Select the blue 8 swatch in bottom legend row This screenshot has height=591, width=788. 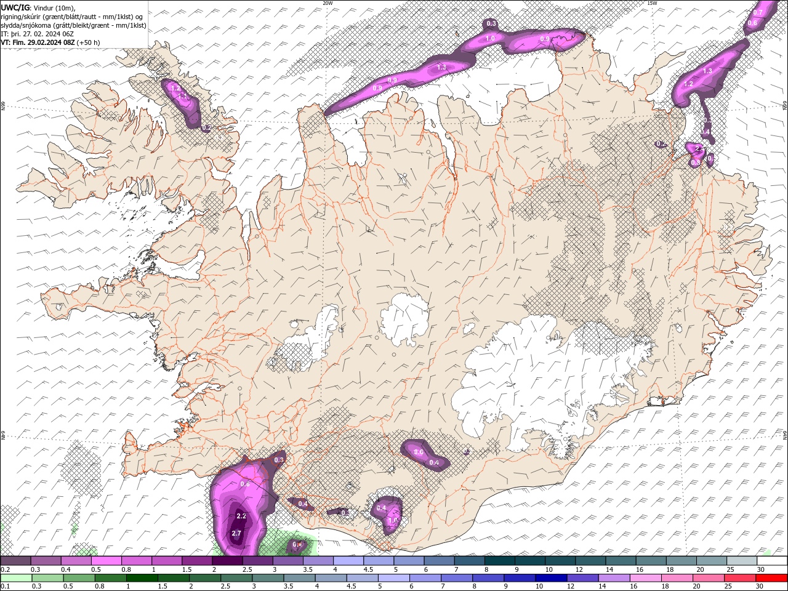click(488, 578)
